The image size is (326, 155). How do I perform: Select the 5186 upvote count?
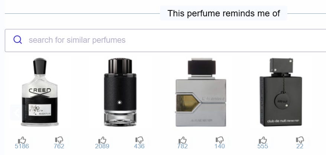pos(22,146)
